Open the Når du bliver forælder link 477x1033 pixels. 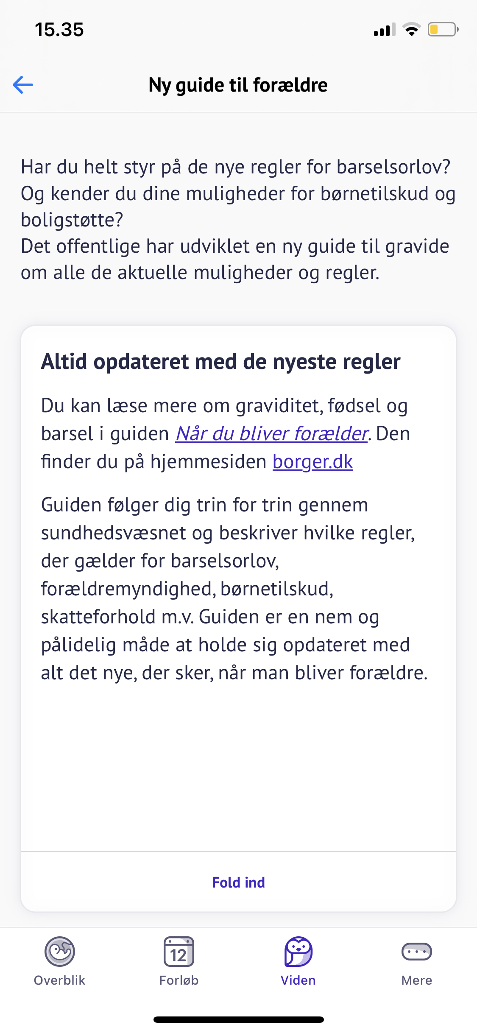(x=271, y=433)
